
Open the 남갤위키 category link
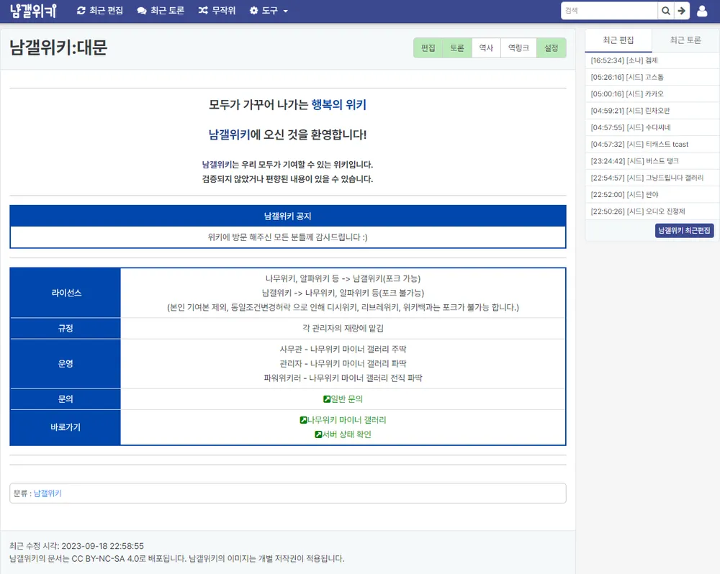[48, 493]
